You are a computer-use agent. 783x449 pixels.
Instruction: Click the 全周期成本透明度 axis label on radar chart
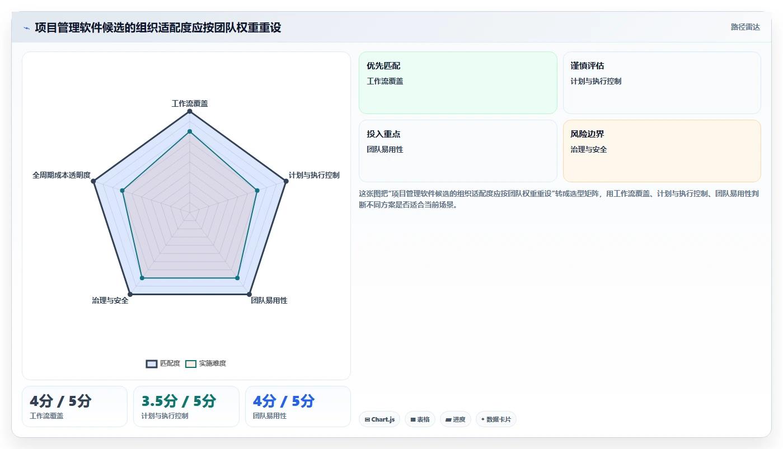coord(62,175)
